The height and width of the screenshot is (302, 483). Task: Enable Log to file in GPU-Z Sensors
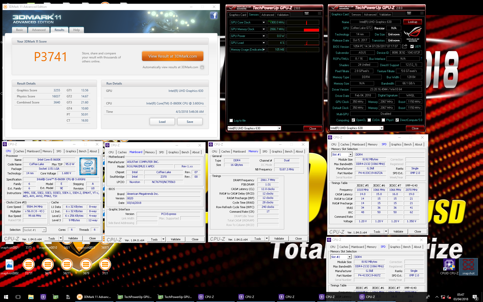pyautogui.click(x=231, y=121)
